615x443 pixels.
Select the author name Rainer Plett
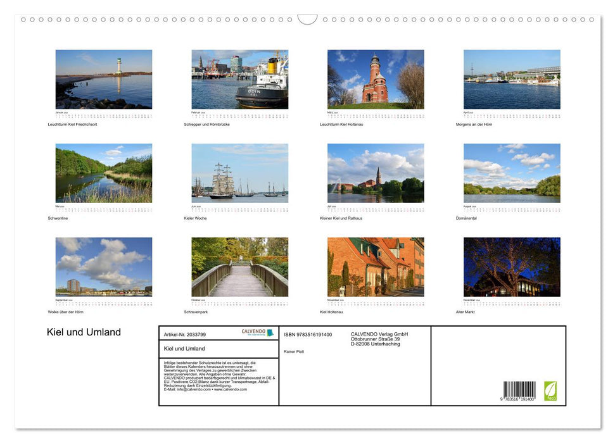pyautogui.click(x=293, y=351)
